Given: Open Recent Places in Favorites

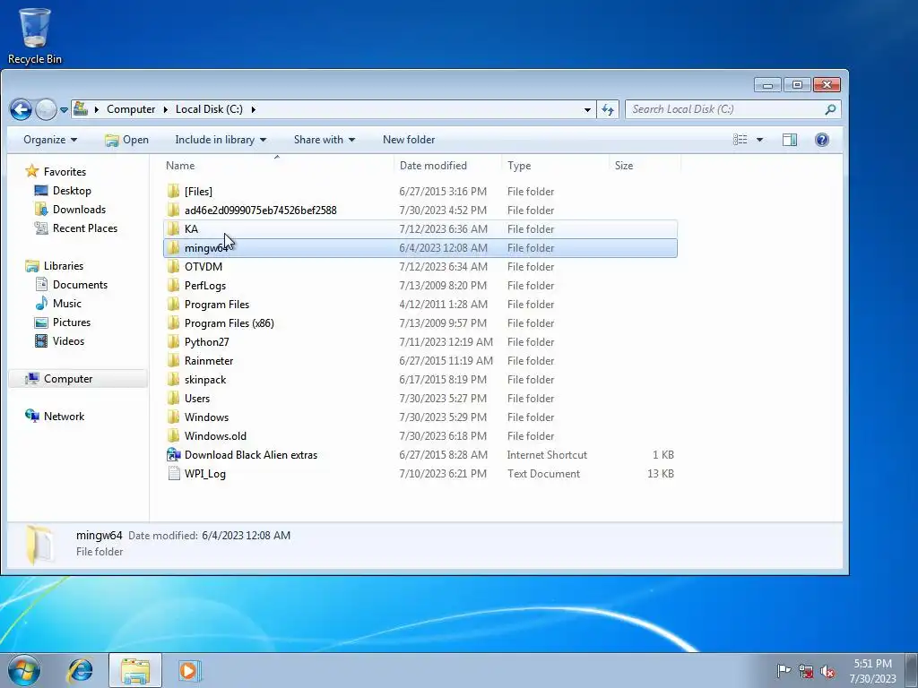Looking at the screenshot, I should pyautogui.click(x=84, y=228).
